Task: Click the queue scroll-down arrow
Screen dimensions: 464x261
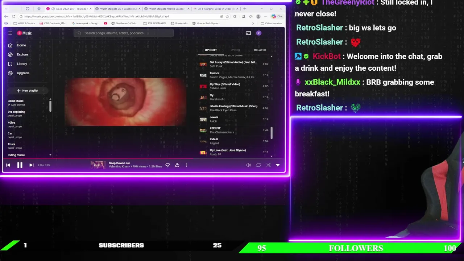Action: pos(271,156)
